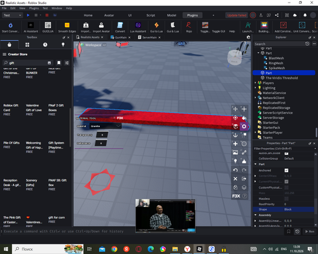This screenshot has height=254, width=318.
Task: Toggle the CustomPhysicalProperties checkbox
Action: [286, 187]
